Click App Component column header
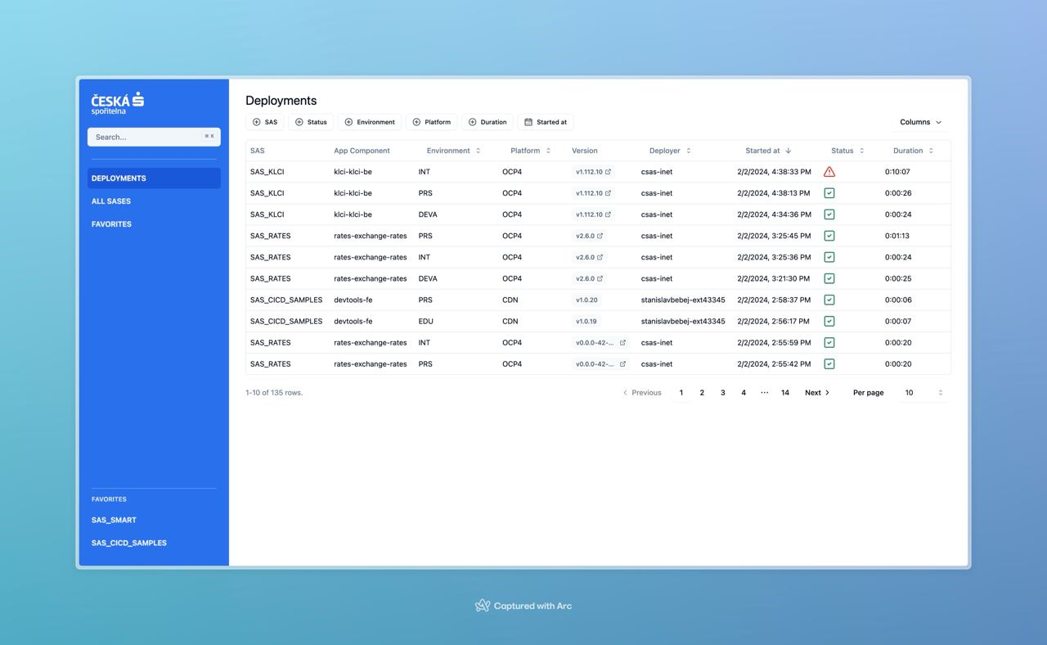The image size is (1047, 645). pos(362,151)
